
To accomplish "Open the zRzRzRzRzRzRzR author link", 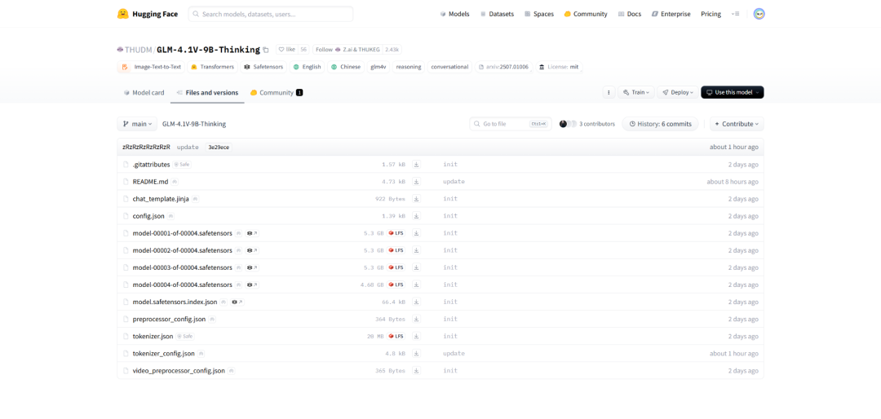I will pyautogui.click(x=146, y=148).
